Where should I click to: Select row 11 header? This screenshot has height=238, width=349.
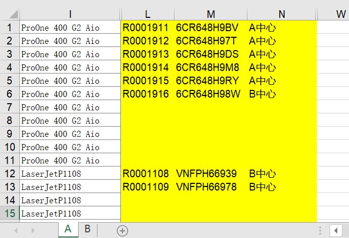[x=10, y=160]
